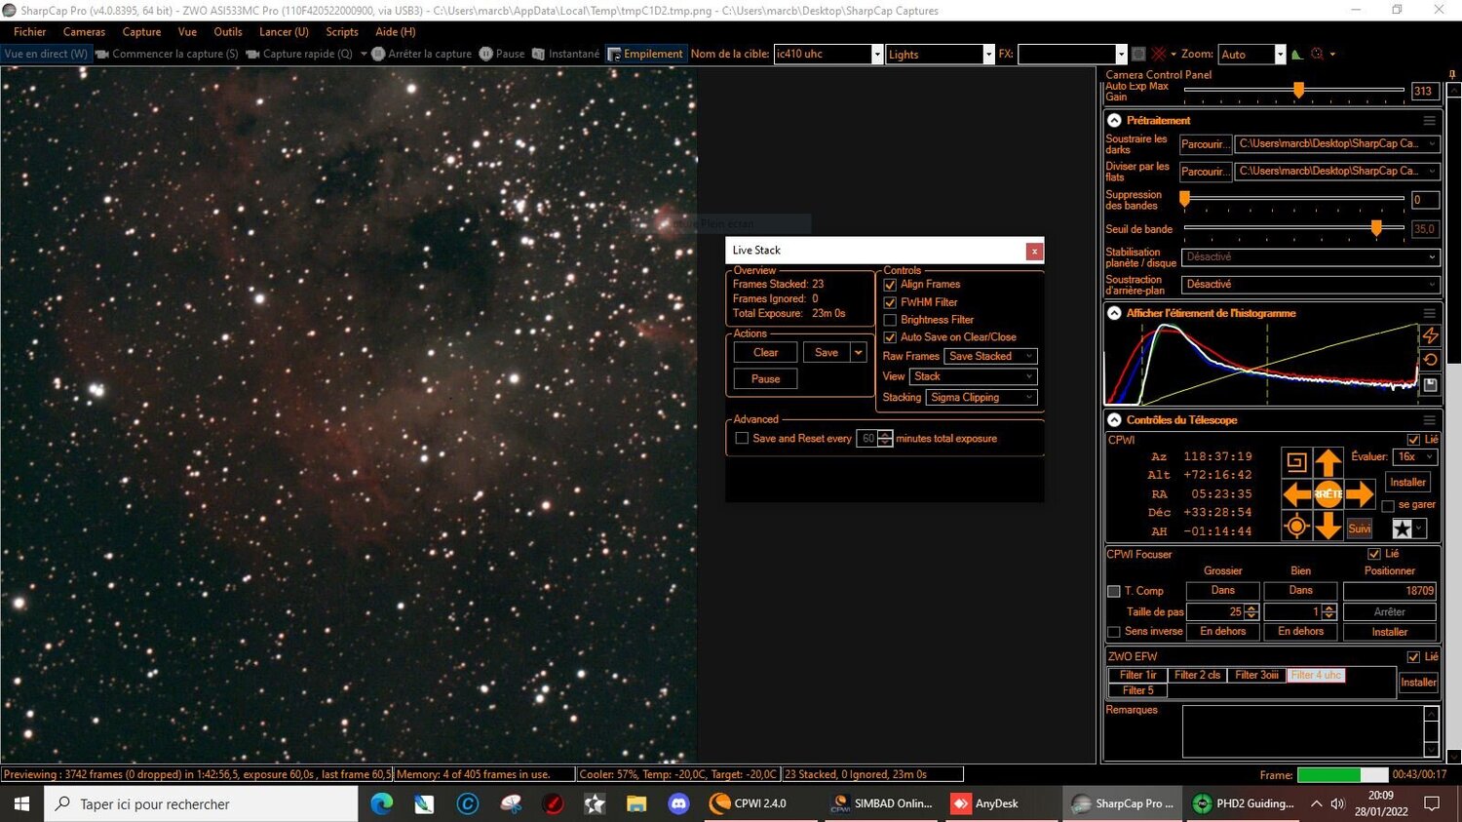1462x822 pixels.
Task: Click the Nom de la cible field showing ic410 uhc
Action: point(824,54)
